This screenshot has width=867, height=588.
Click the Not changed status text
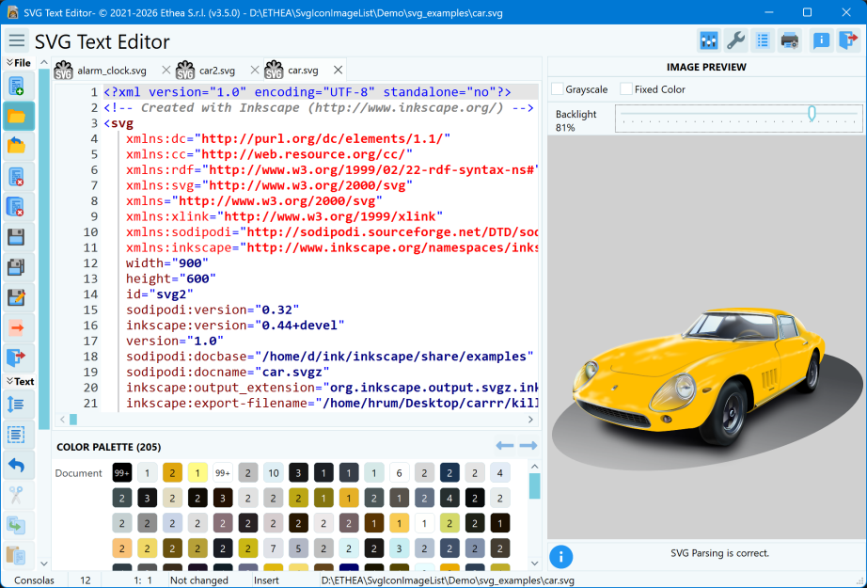(199, 580)
